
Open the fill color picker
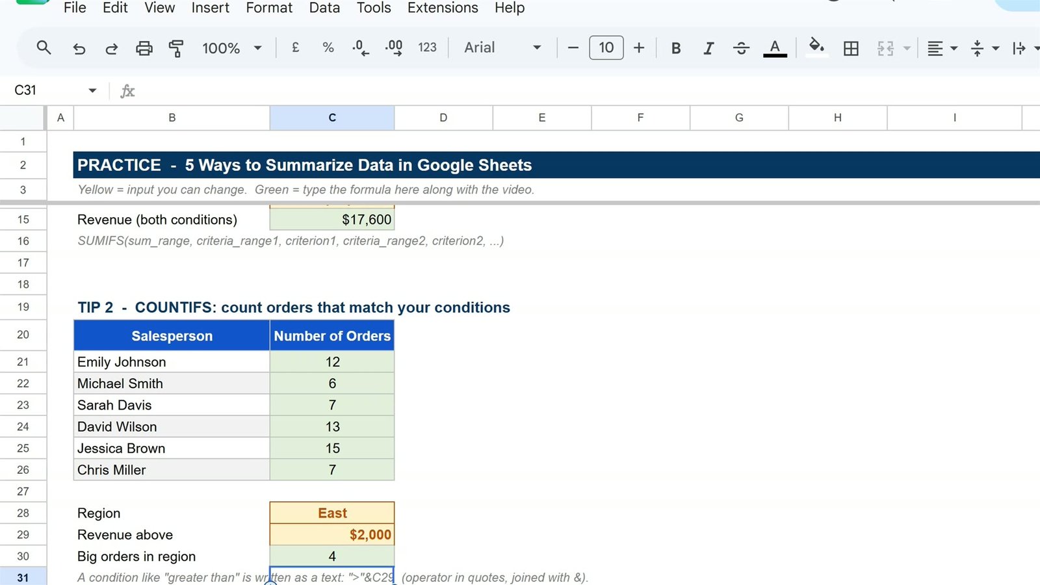816,47
